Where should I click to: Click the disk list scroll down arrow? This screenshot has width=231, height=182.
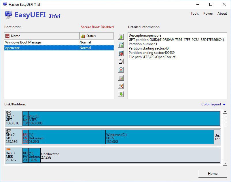pyautogui.click(x=225, y=163)
